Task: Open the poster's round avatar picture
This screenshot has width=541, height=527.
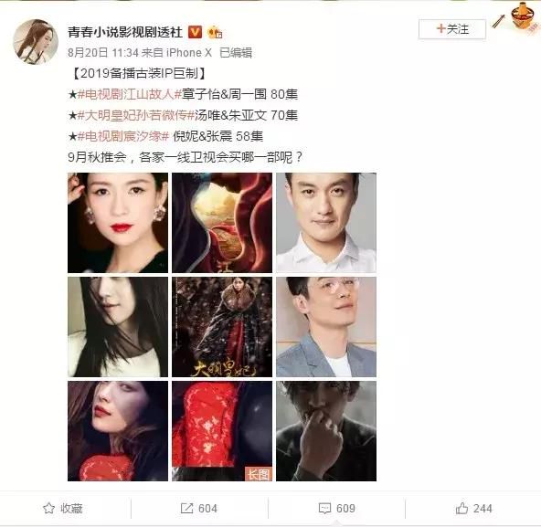Action: pos(36,41)
